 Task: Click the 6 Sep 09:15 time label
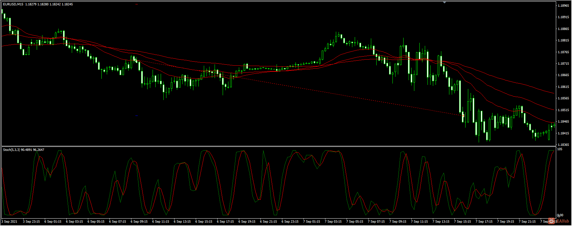pos(139,222)
